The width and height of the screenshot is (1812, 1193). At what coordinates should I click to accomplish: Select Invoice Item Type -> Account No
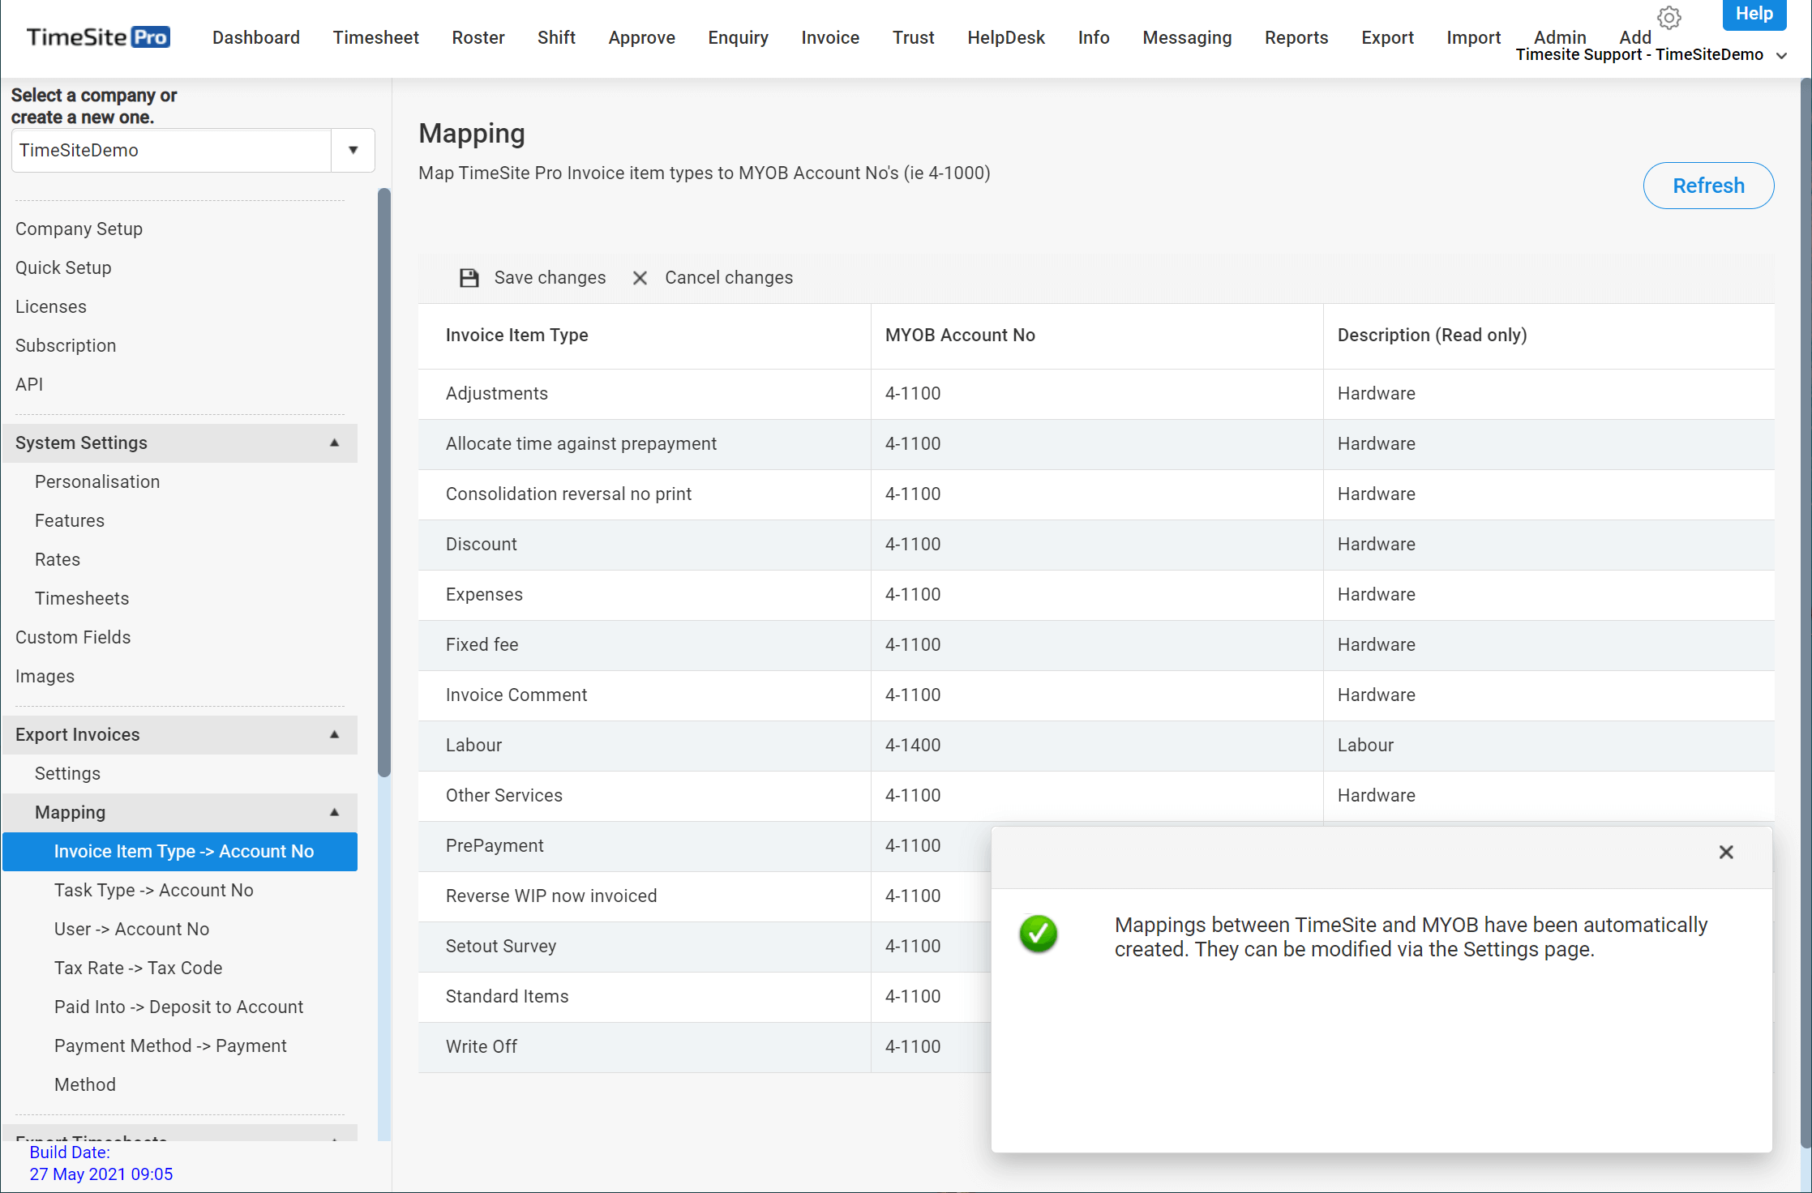(x=180, y=852)
